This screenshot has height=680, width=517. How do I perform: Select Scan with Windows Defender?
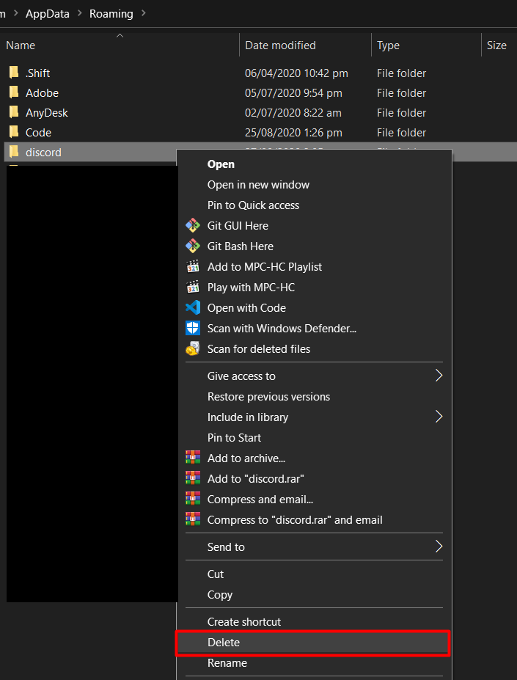[x=314, y=329]
